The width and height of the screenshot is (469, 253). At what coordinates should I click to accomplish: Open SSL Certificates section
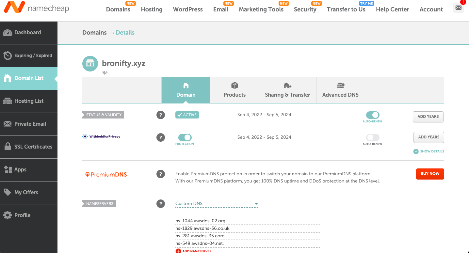(x=33, y=147)
